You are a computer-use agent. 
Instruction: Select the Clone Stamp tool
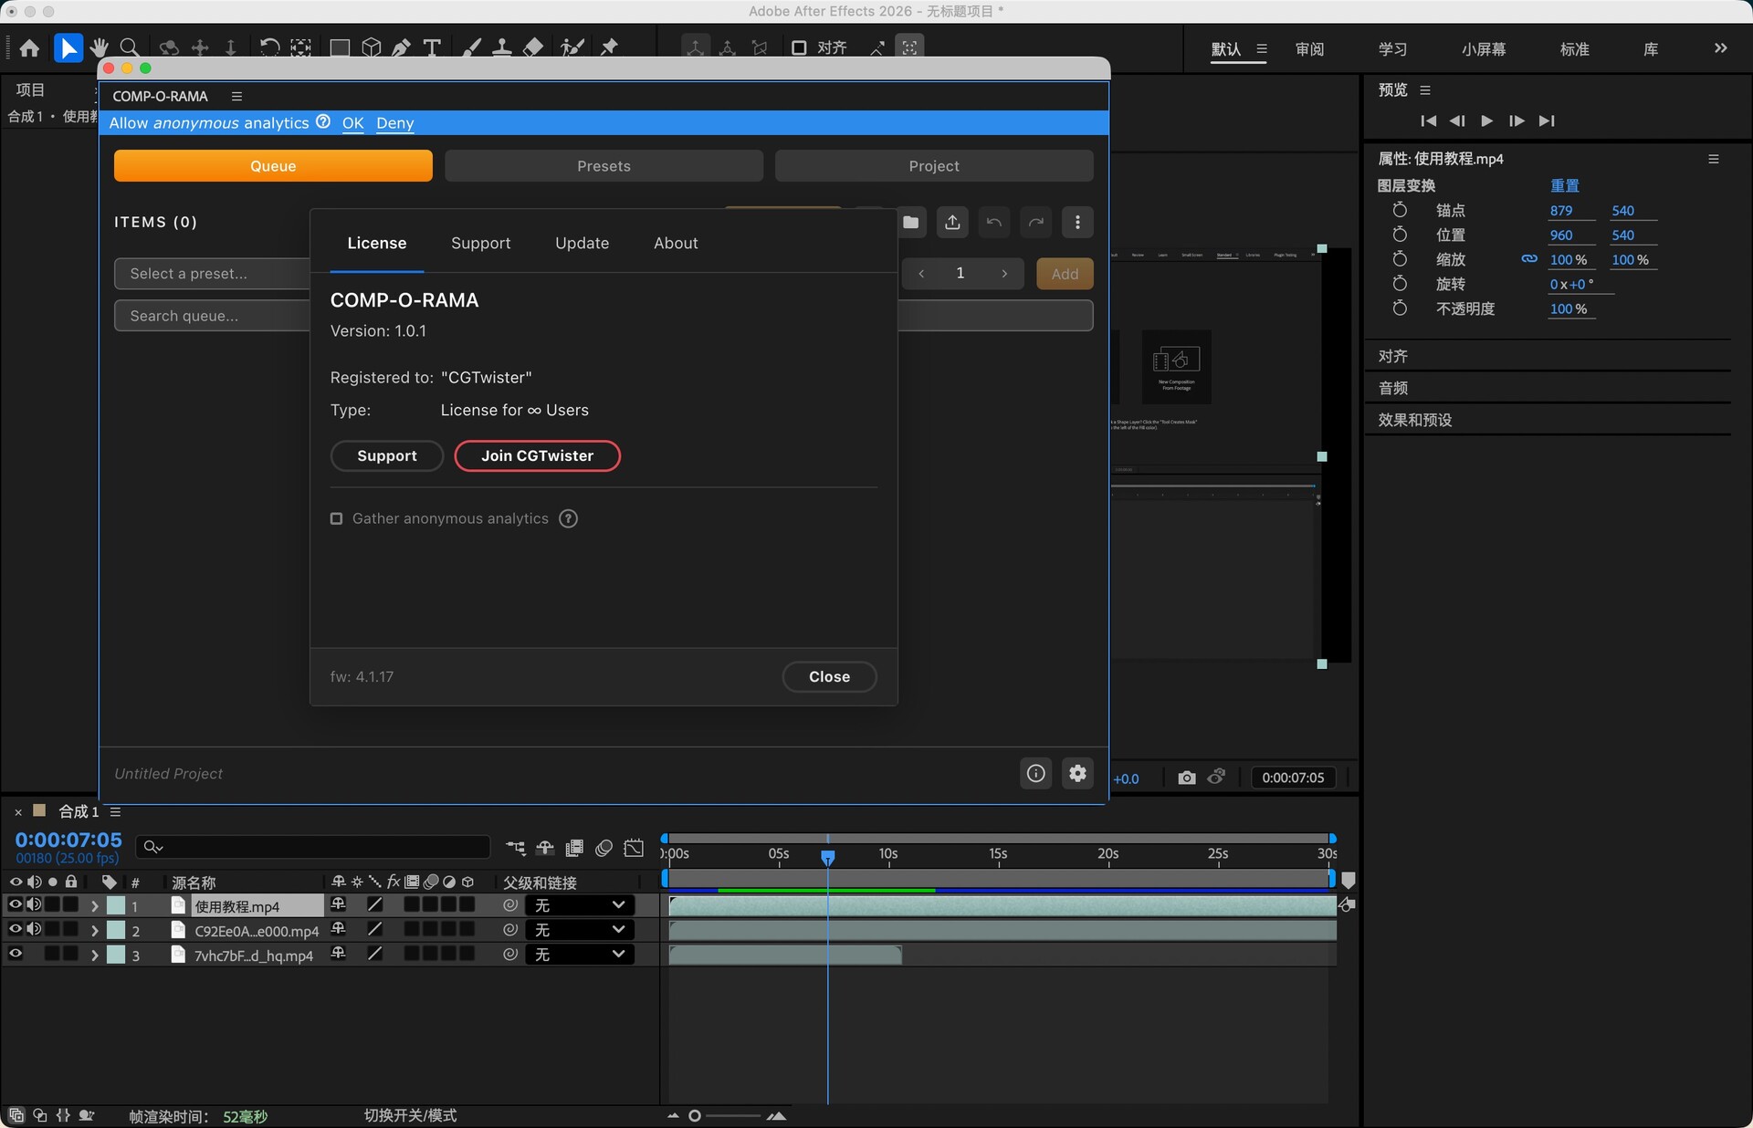(501, 47)
